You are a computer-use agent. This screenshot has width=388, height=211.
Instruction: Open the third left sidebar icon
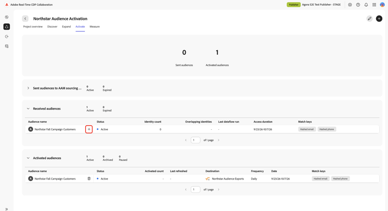click(x=7, y=37)
